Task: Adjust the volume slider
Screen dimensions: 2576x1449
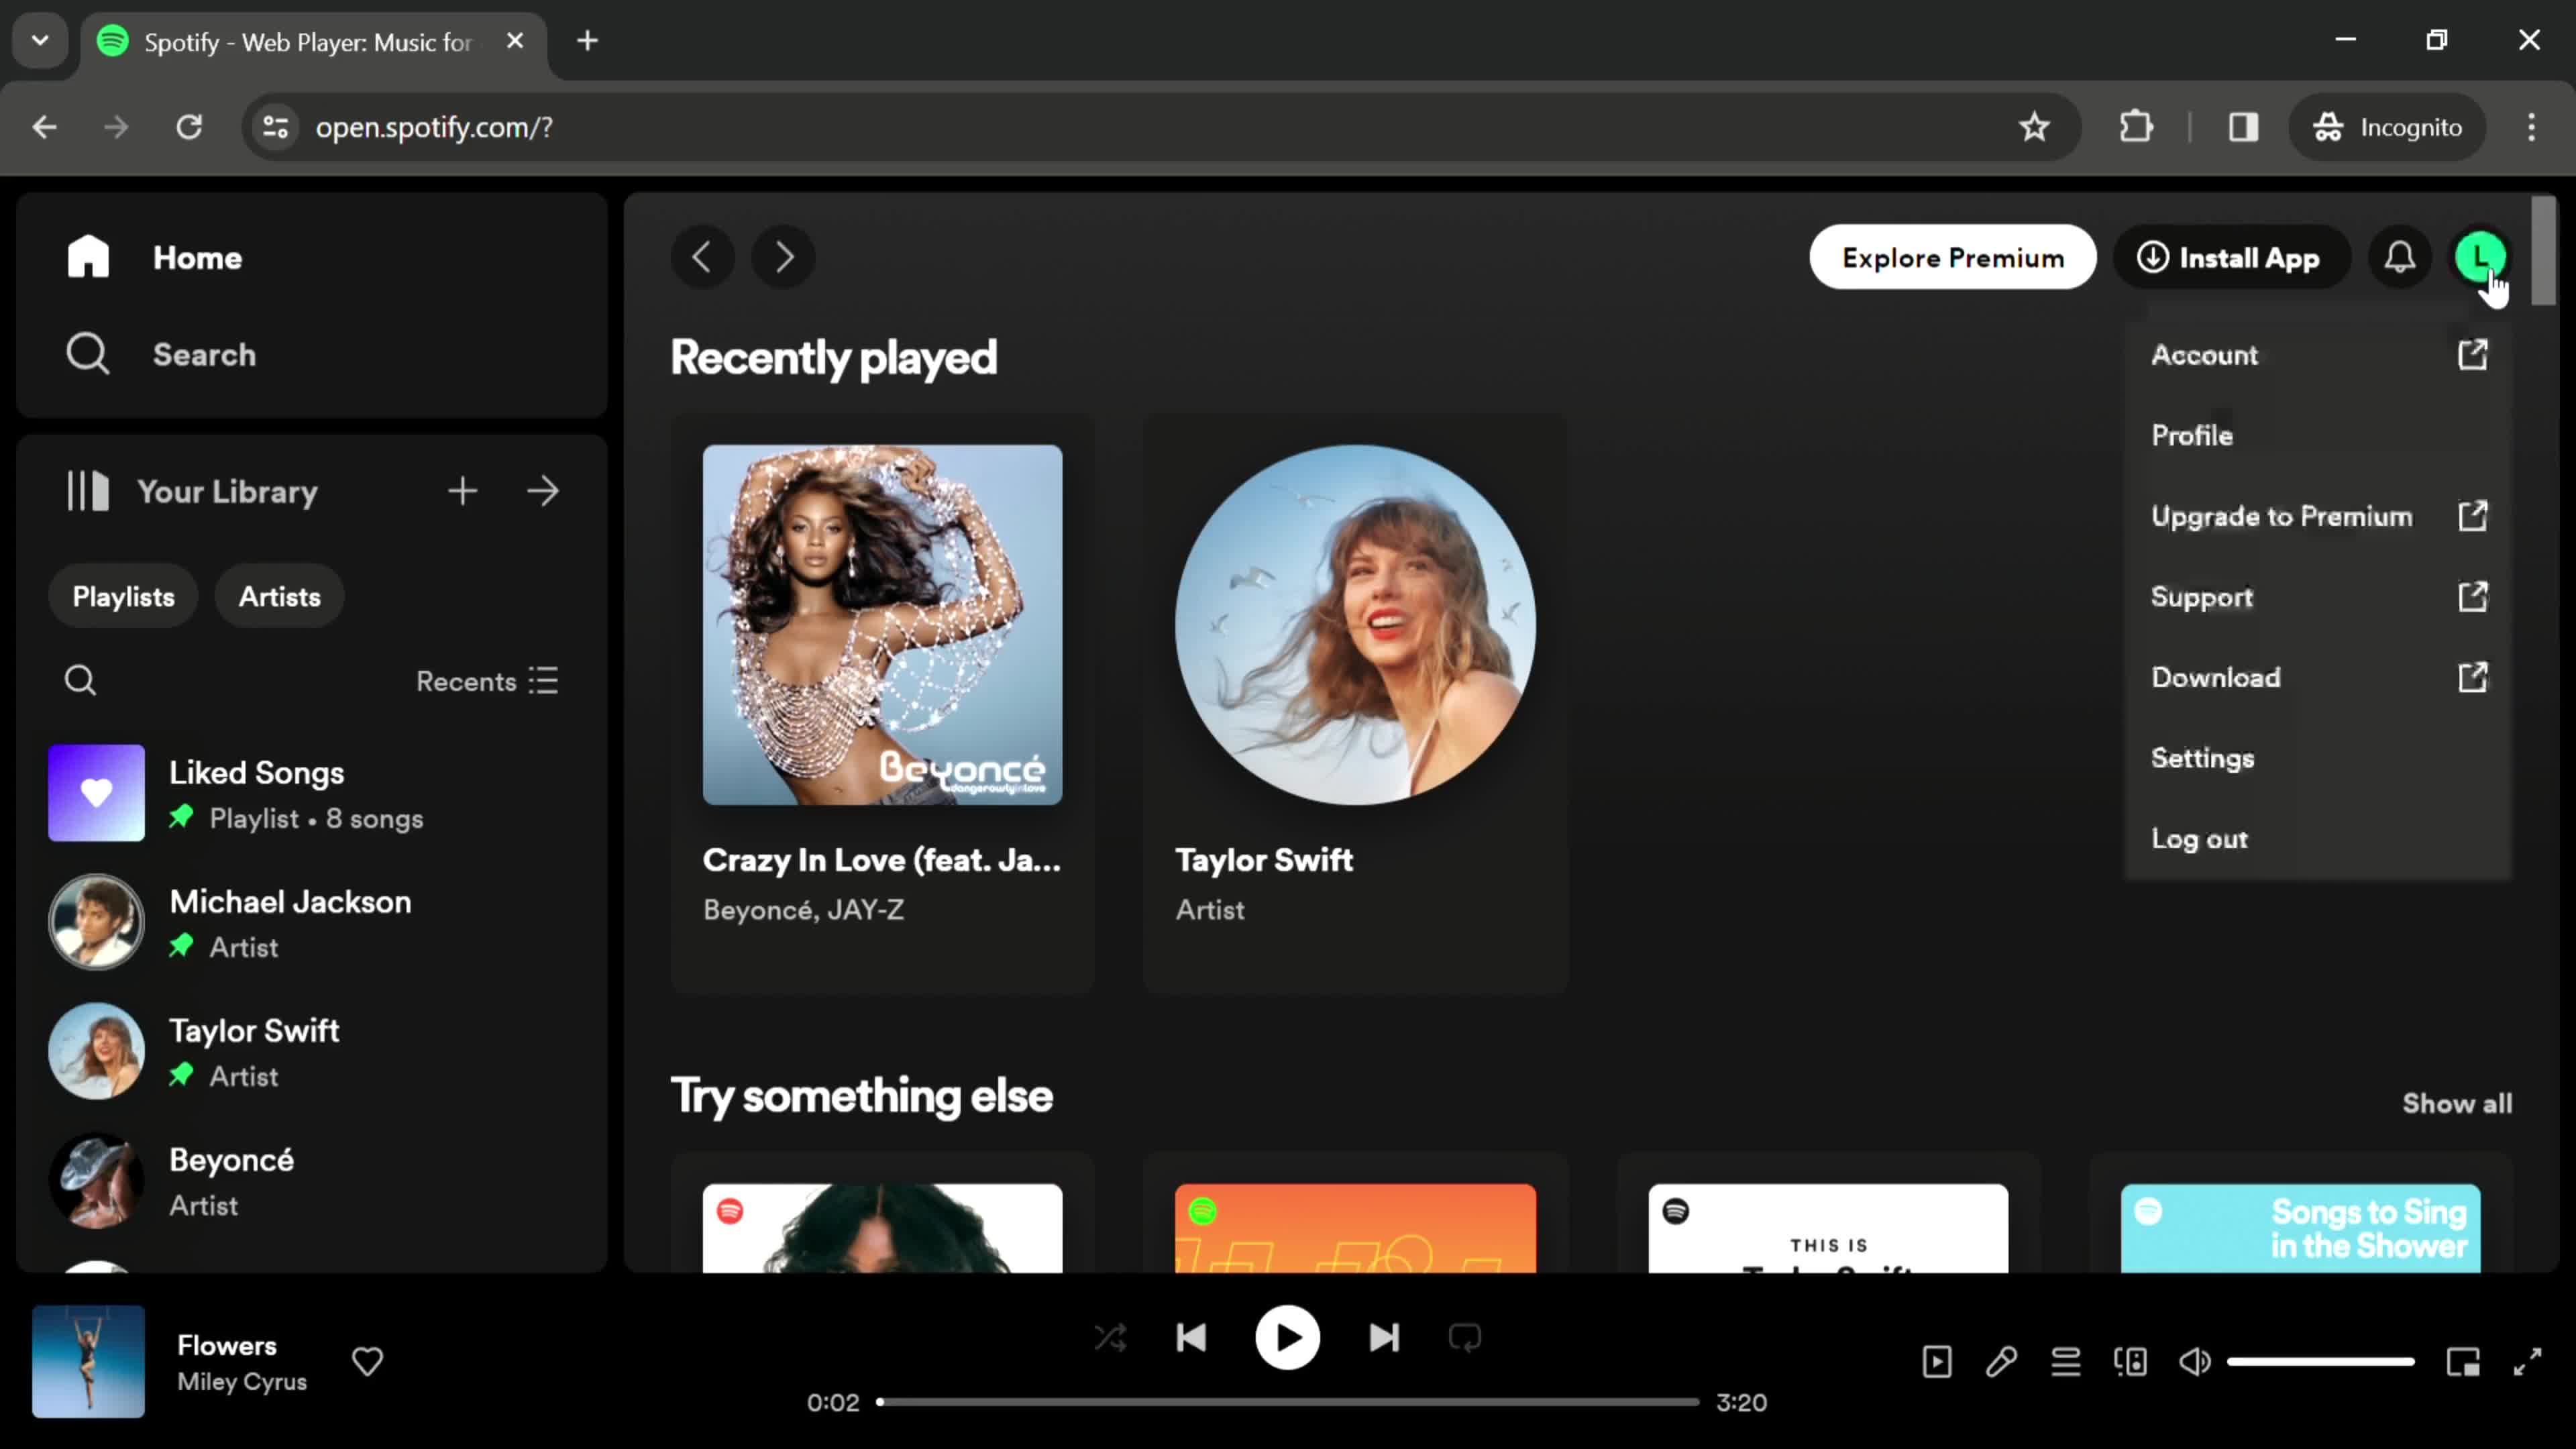Action: coord(2321,1361)
